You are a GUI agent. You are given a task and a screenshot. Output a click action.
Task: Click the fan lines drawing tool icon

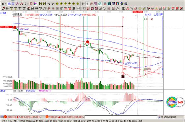[x=88, y=8]
